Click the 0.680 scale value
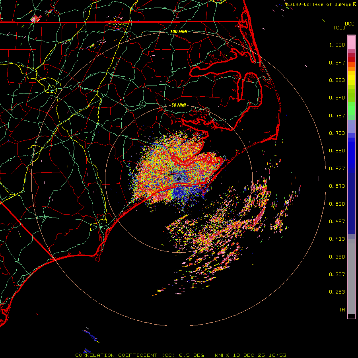The width and height of the screenshot is (358, 358). pyautogui.click(x=337, y=151)
